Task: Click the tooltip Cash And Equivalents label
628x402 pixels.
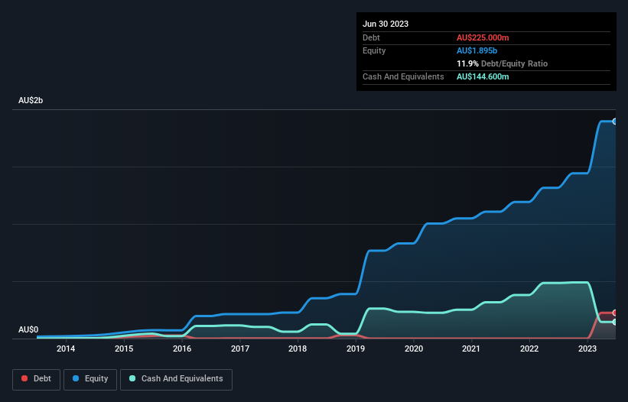Action: coord(403,76)
